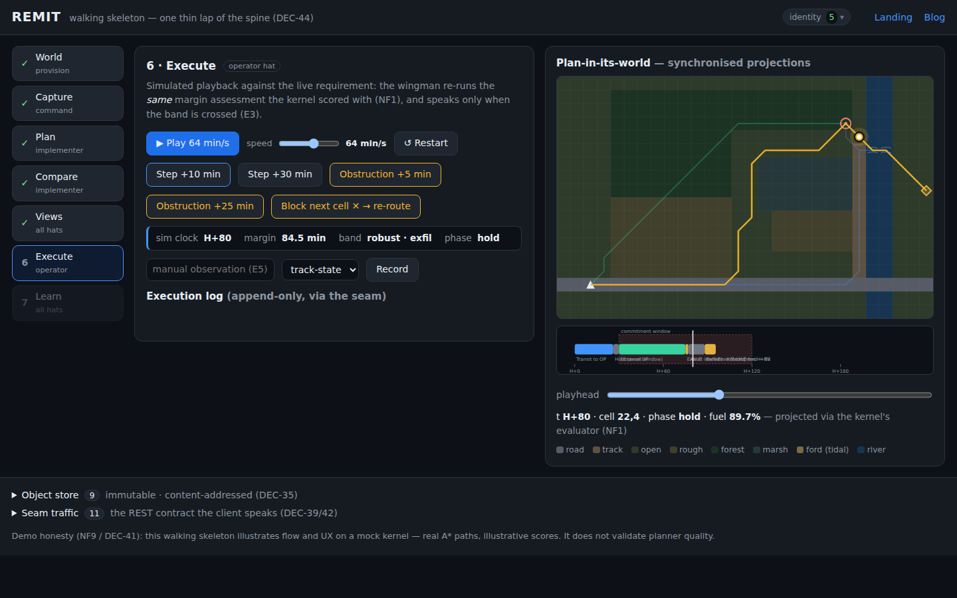Step the simulation +30 min
The image size is (957, 598).
tap(280, 175)
